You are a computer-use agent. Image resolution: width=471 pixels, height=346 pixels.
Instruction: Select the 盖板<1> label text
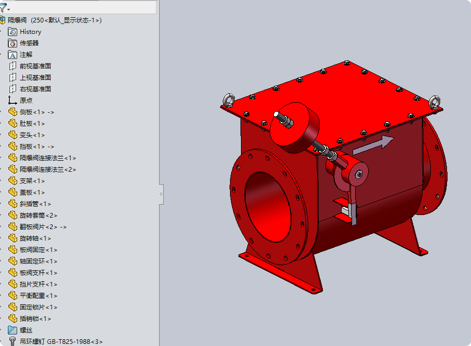click(x=32, y=192)
